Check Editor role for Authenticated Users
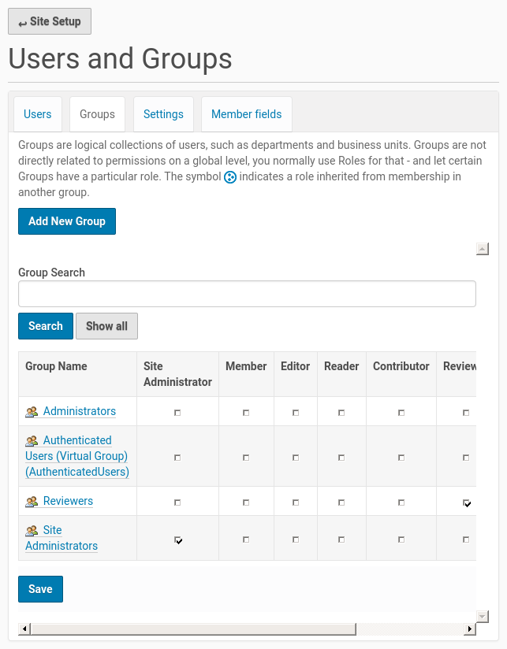The width and height of the screenshot is (507, 649). (296, 457)
